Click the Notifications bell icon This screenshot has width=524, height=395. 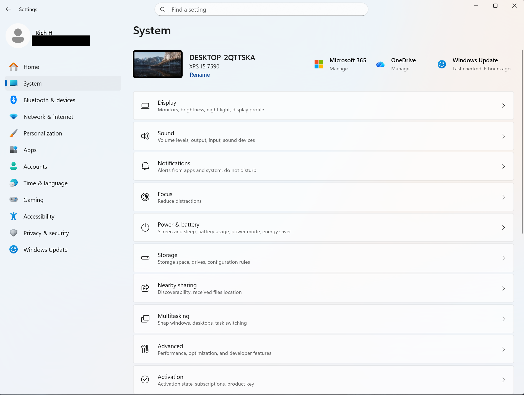145,166
